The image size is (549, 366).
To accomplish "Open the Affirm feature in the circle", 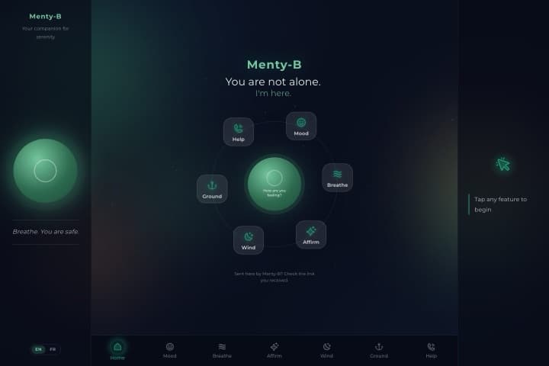I will pos(311,235).
